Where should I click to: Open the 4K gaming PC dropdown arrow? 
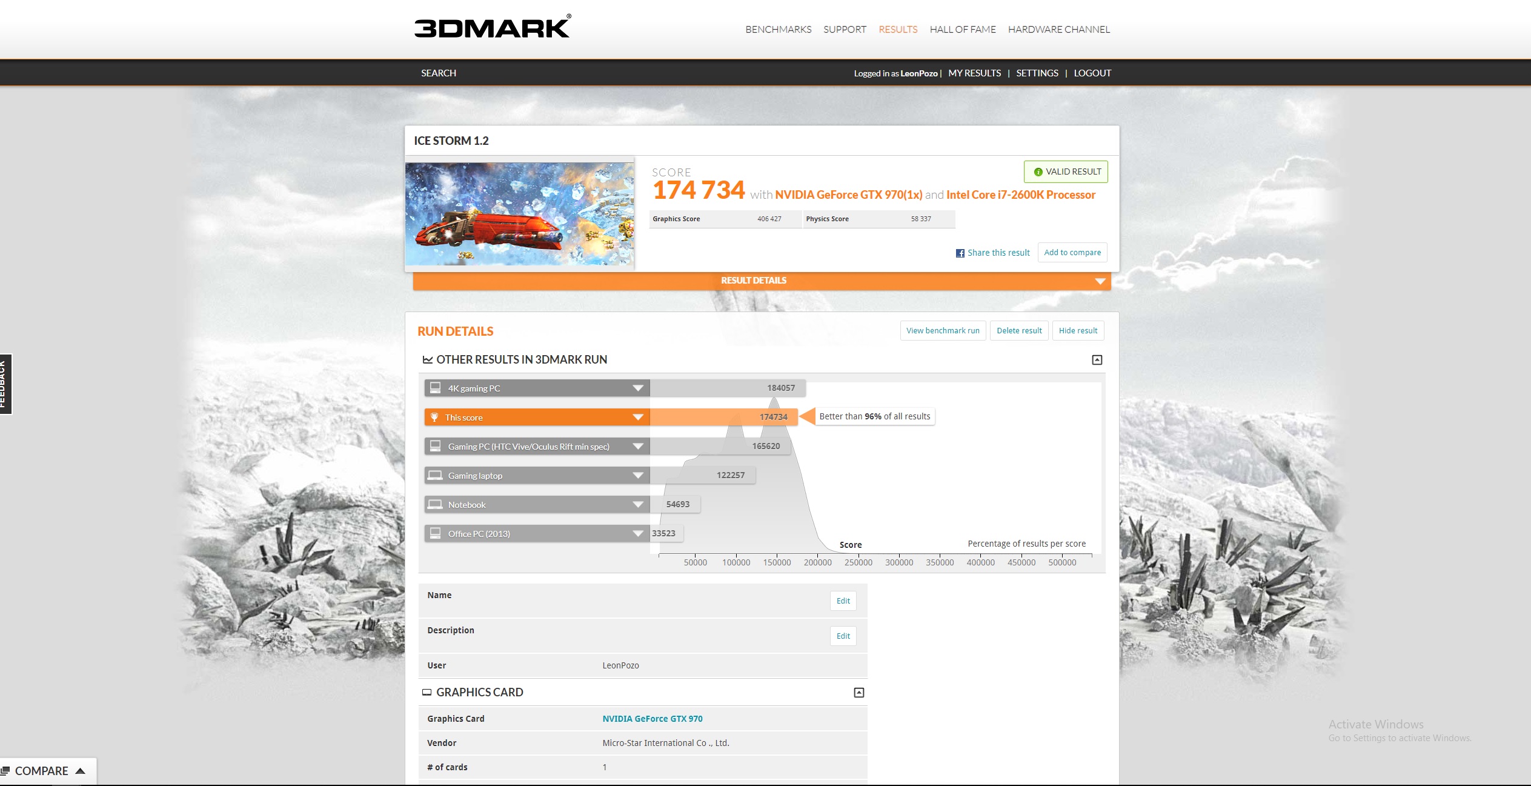638,388
